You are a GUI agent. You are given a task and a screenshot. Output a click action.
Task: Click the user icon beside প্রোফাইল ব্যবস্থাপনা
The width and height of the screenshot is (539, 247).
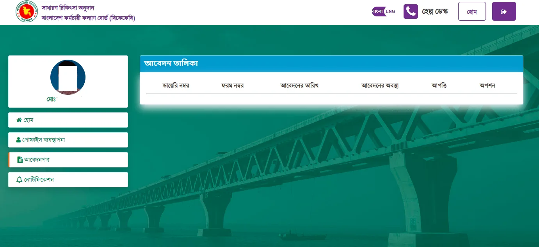18,140
